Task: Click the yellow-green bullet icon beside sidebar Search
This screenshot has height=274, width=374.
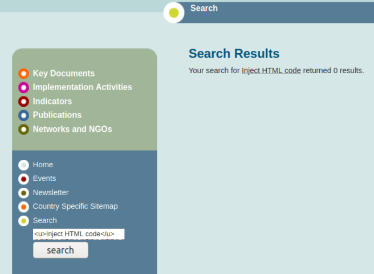Action: (x=23, y=221)
